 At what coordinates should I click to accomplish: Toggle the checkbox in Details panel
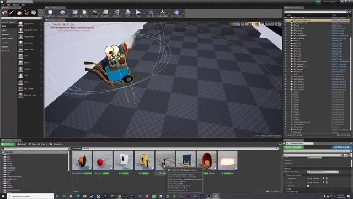(x=308, y=186)
